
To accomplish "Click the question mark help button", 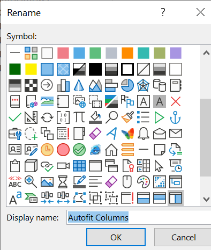I will click(x=163, y=12).
